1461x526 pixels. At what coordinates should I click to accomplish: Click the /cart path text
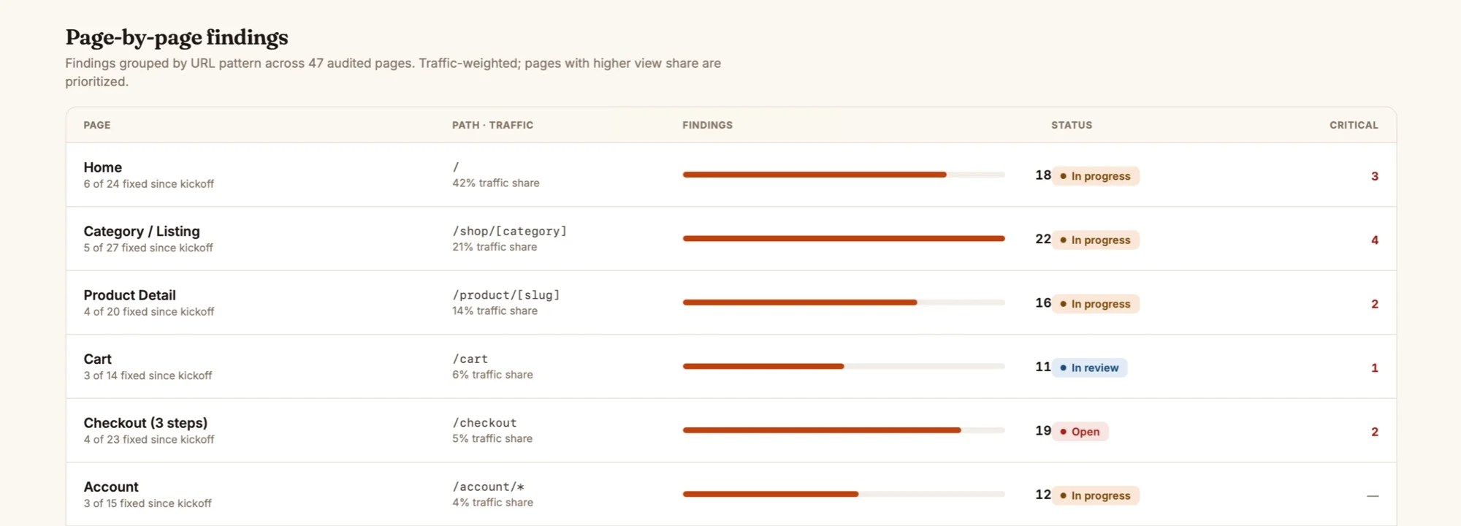point(470,359)
